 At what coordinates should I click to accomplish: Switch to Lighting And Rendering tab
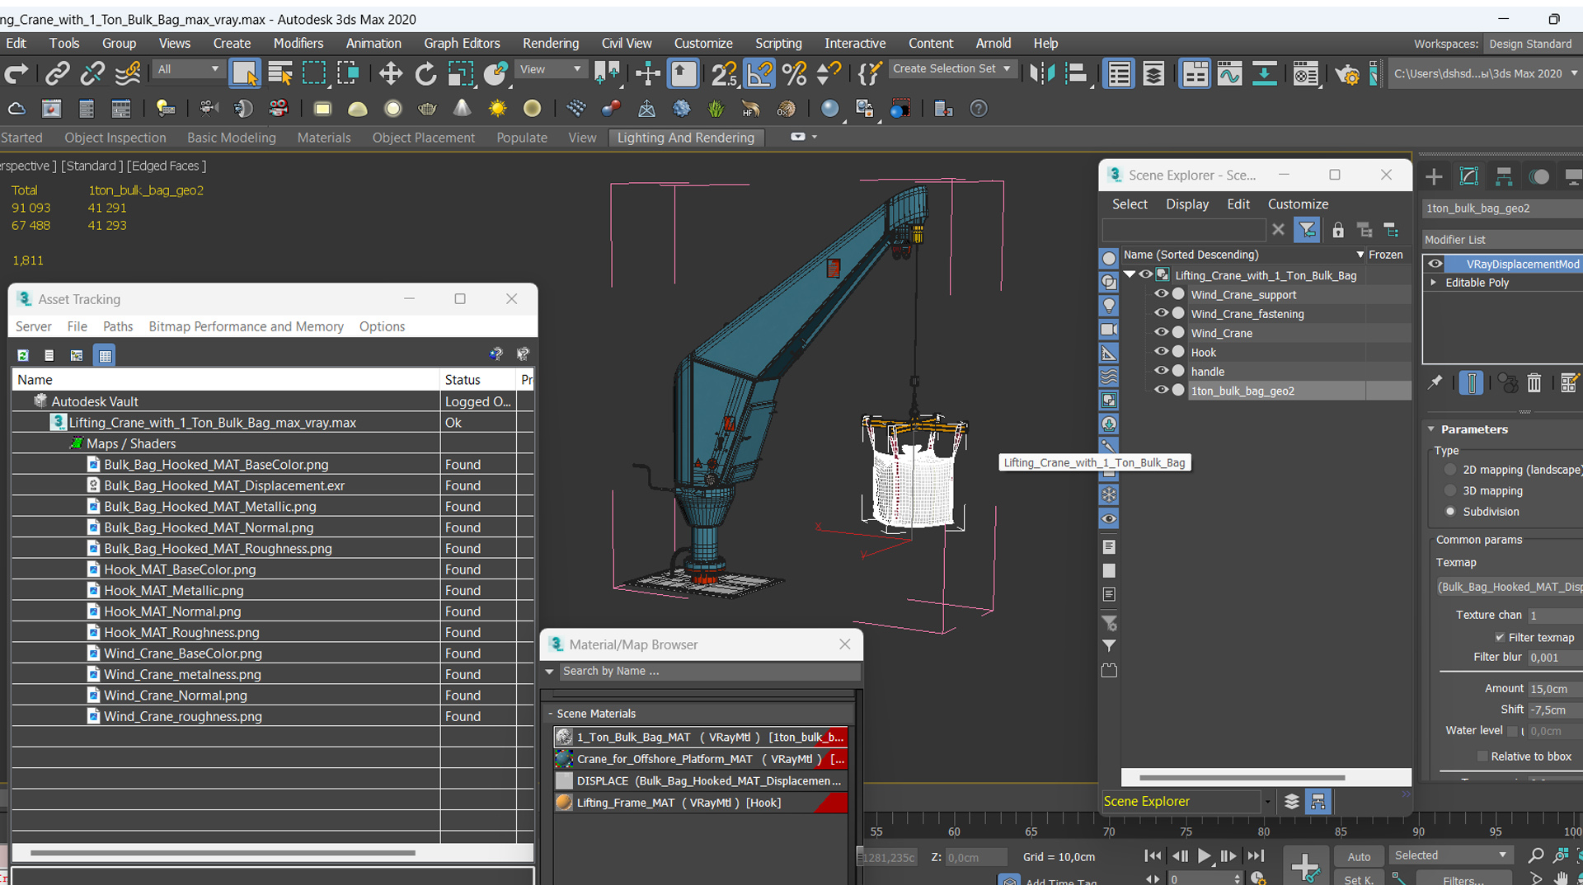[x=686, y=138]
